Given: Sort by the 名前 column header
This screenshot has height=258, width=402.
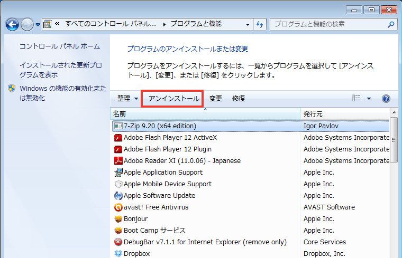Looking at the screenshot, I should pyautogui.click(x=205, y=113).
